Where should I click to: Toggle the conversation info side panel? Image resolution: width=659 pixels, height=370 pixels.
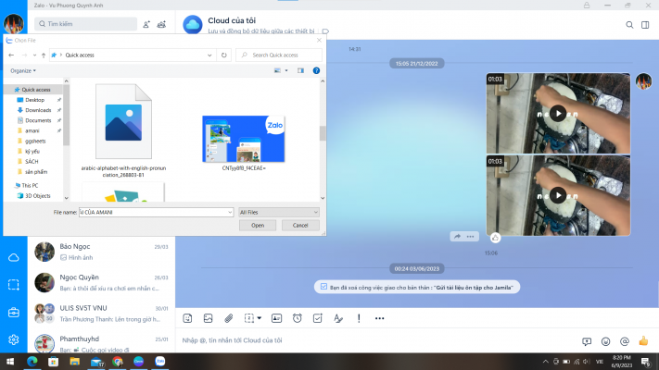pos(645,25)
